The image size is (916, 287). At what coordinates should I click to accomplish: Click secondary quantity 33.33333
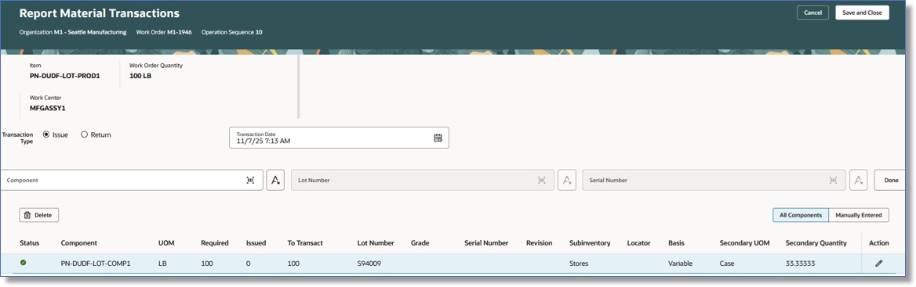pyautogui.click(x=801, y=264)
